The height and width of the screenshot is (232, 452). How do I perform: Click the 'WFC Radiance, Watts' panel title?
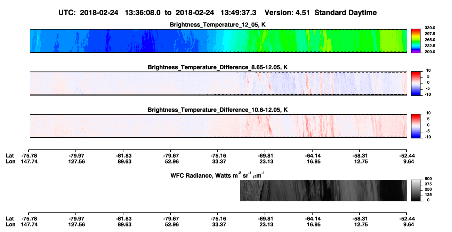pos(218,175)
